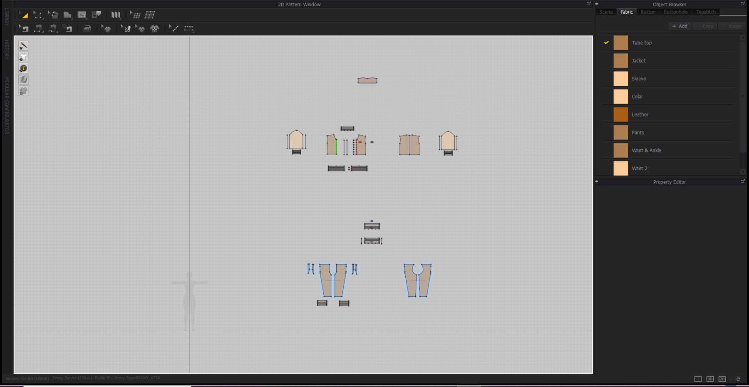This screenshot has width=749, height=387.
Task: Select the Waist & Ankle fabric item
Action: 646,150
